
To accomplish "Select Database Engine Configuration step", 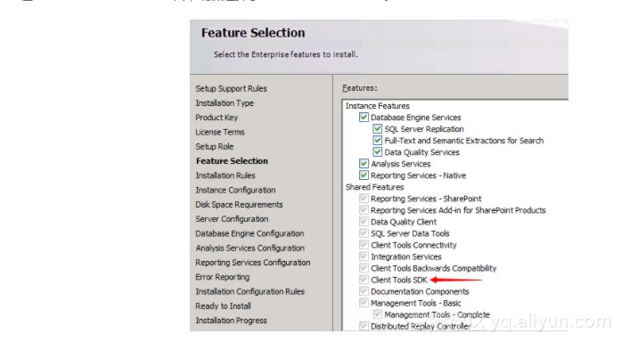I will (249, 233).
